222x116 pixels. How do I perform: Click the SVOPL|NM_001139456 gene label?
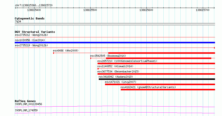coord(28,104)
